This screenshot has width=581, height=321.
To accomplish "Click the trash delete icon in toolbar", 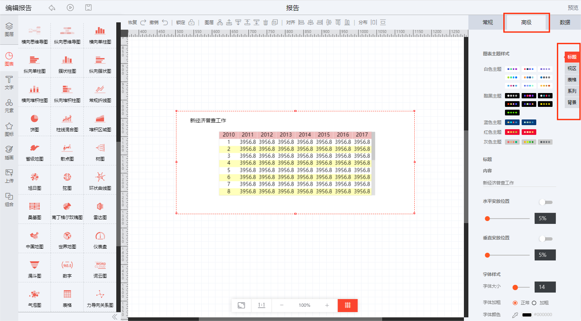I will [265, 22].
